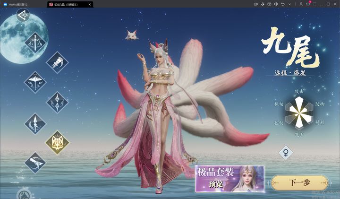This screenshot has height=199, width=340.
Task: Expand the emulator toolbar dropdown chevron
Action: 289,4
